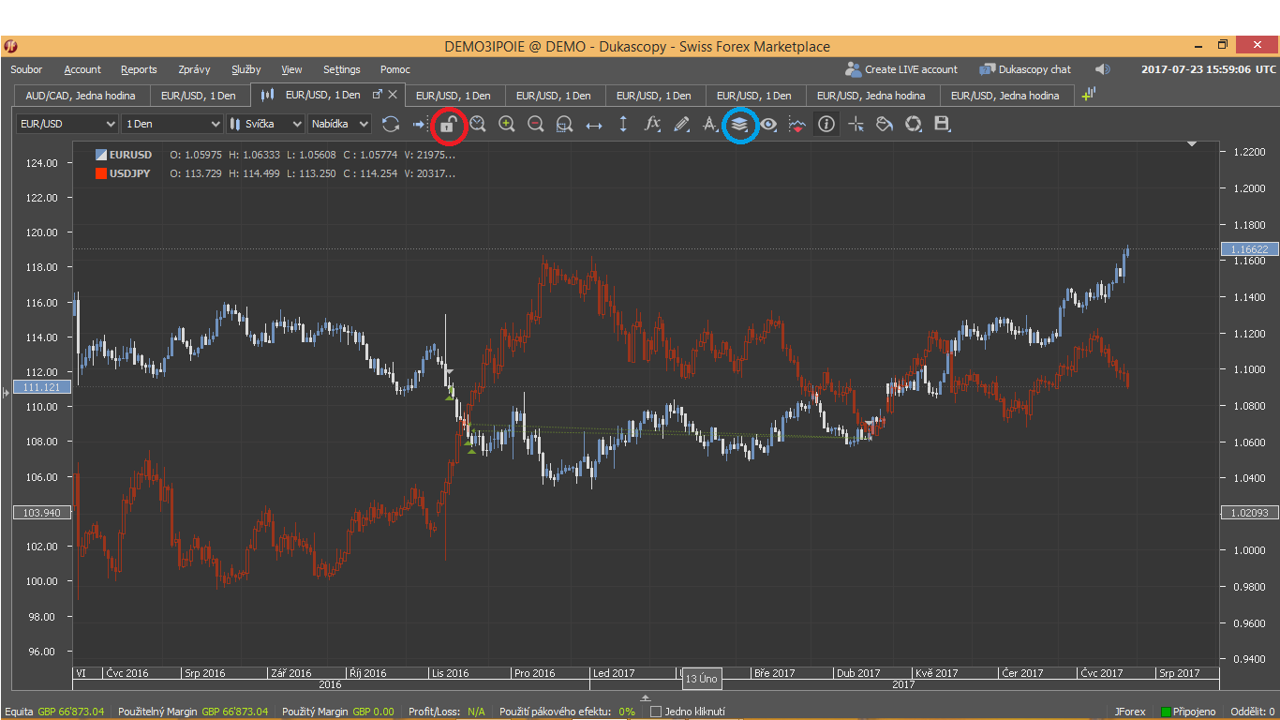The image size is (1280, 720).
Task: Click the stacked layers icon
Action: pyautogui.click(x=739, y=124)
